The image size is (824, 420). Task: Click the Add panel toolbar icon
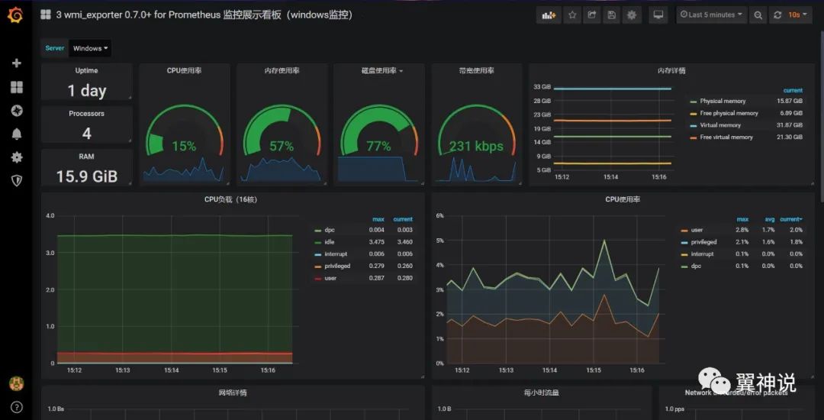[x=549, y=15]
